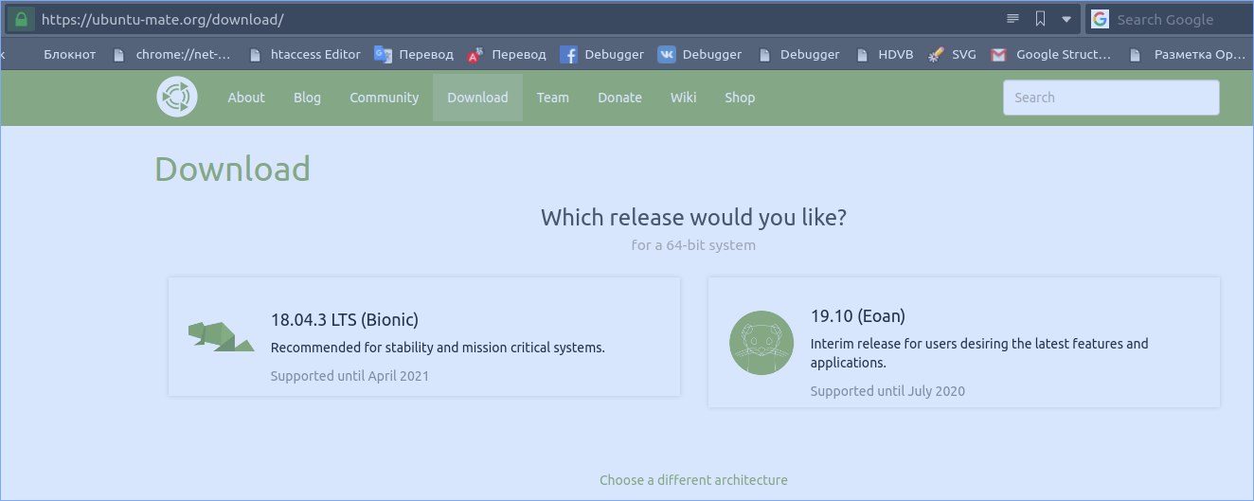The height and width of the screenshot is (501, 1254).
Task: Open the Google Translate Перевод bookmark icon
Action: point(383,55)
